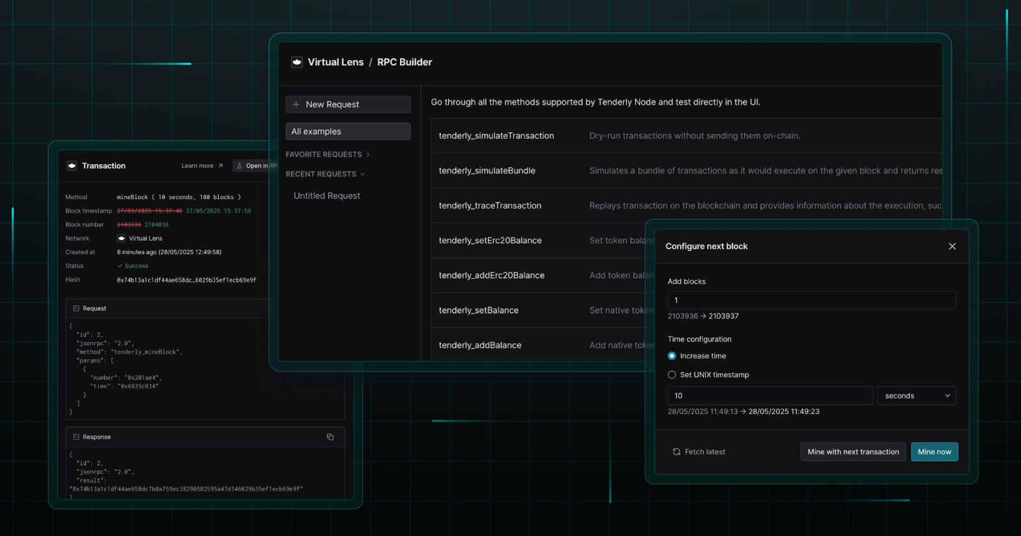Click the Add blocks input field
Viewport: 1021px width, 536px height.
click(x=811, y=301)
